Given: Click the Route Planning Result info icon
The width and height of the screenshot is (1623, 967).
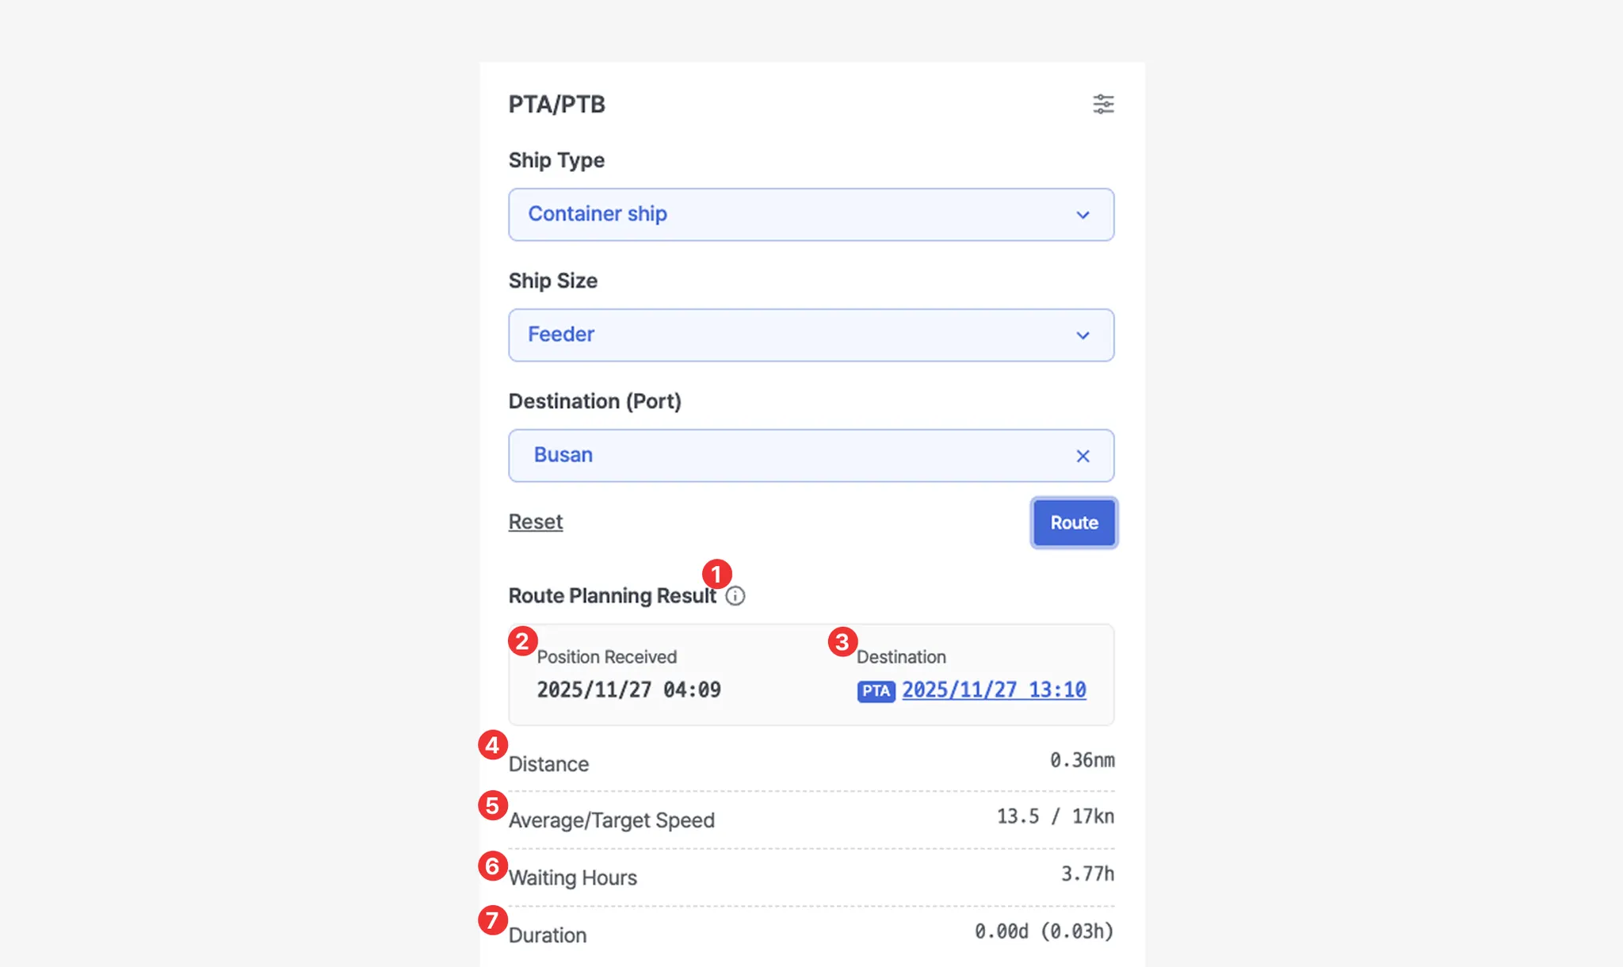Looking at the screenshot, I should click(735, 596).
